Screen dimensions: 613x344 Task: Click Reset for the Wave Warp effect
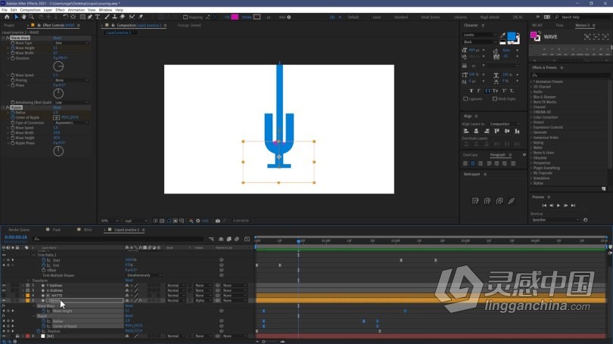pyautogui.click(x=57, y=38)
